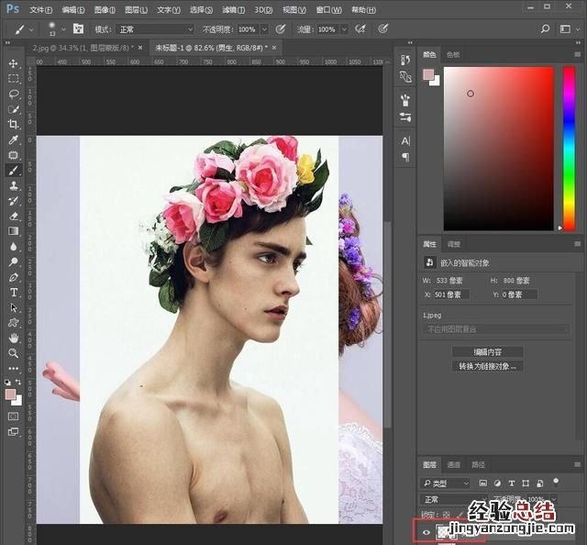Toggle the brush settings panel button
Screen dimensions: 587x545
tap(78, 29)
